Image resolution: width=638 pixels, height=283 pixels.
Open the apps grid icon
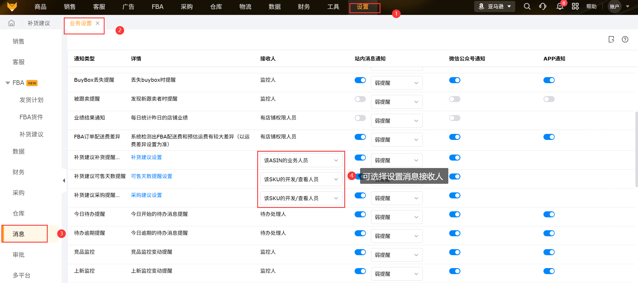tap(575, 6)
